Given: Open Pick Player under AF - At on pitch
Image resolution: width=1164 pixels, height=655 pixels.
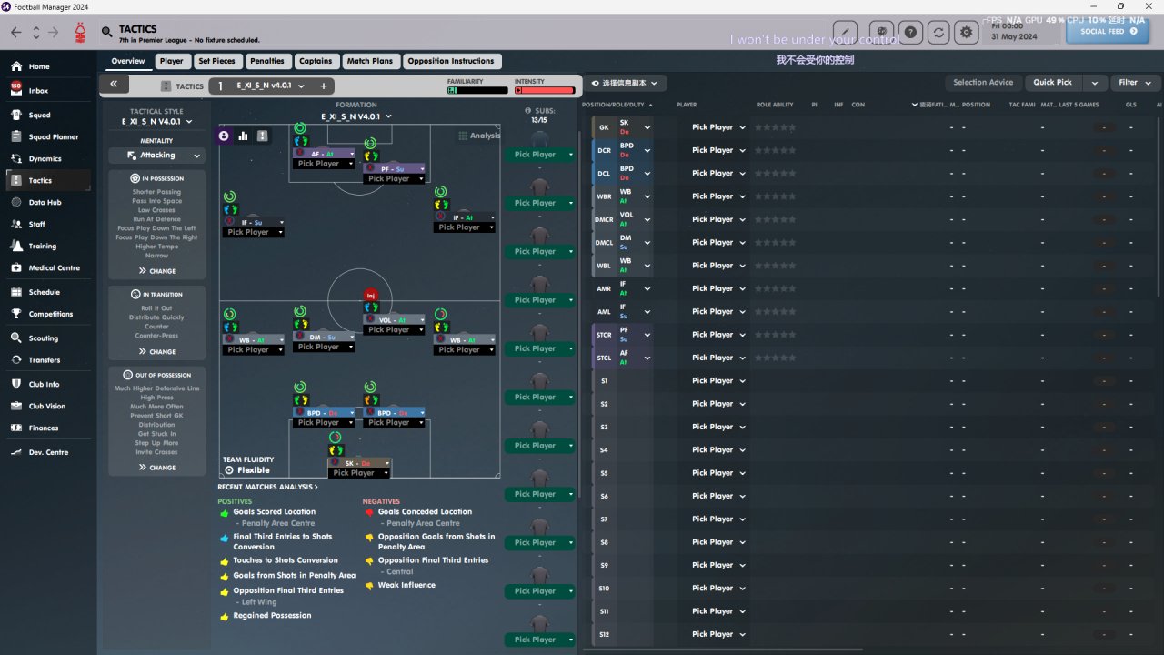Looking at the screenshot, I should pyautogui.click(x=324, y=164).
